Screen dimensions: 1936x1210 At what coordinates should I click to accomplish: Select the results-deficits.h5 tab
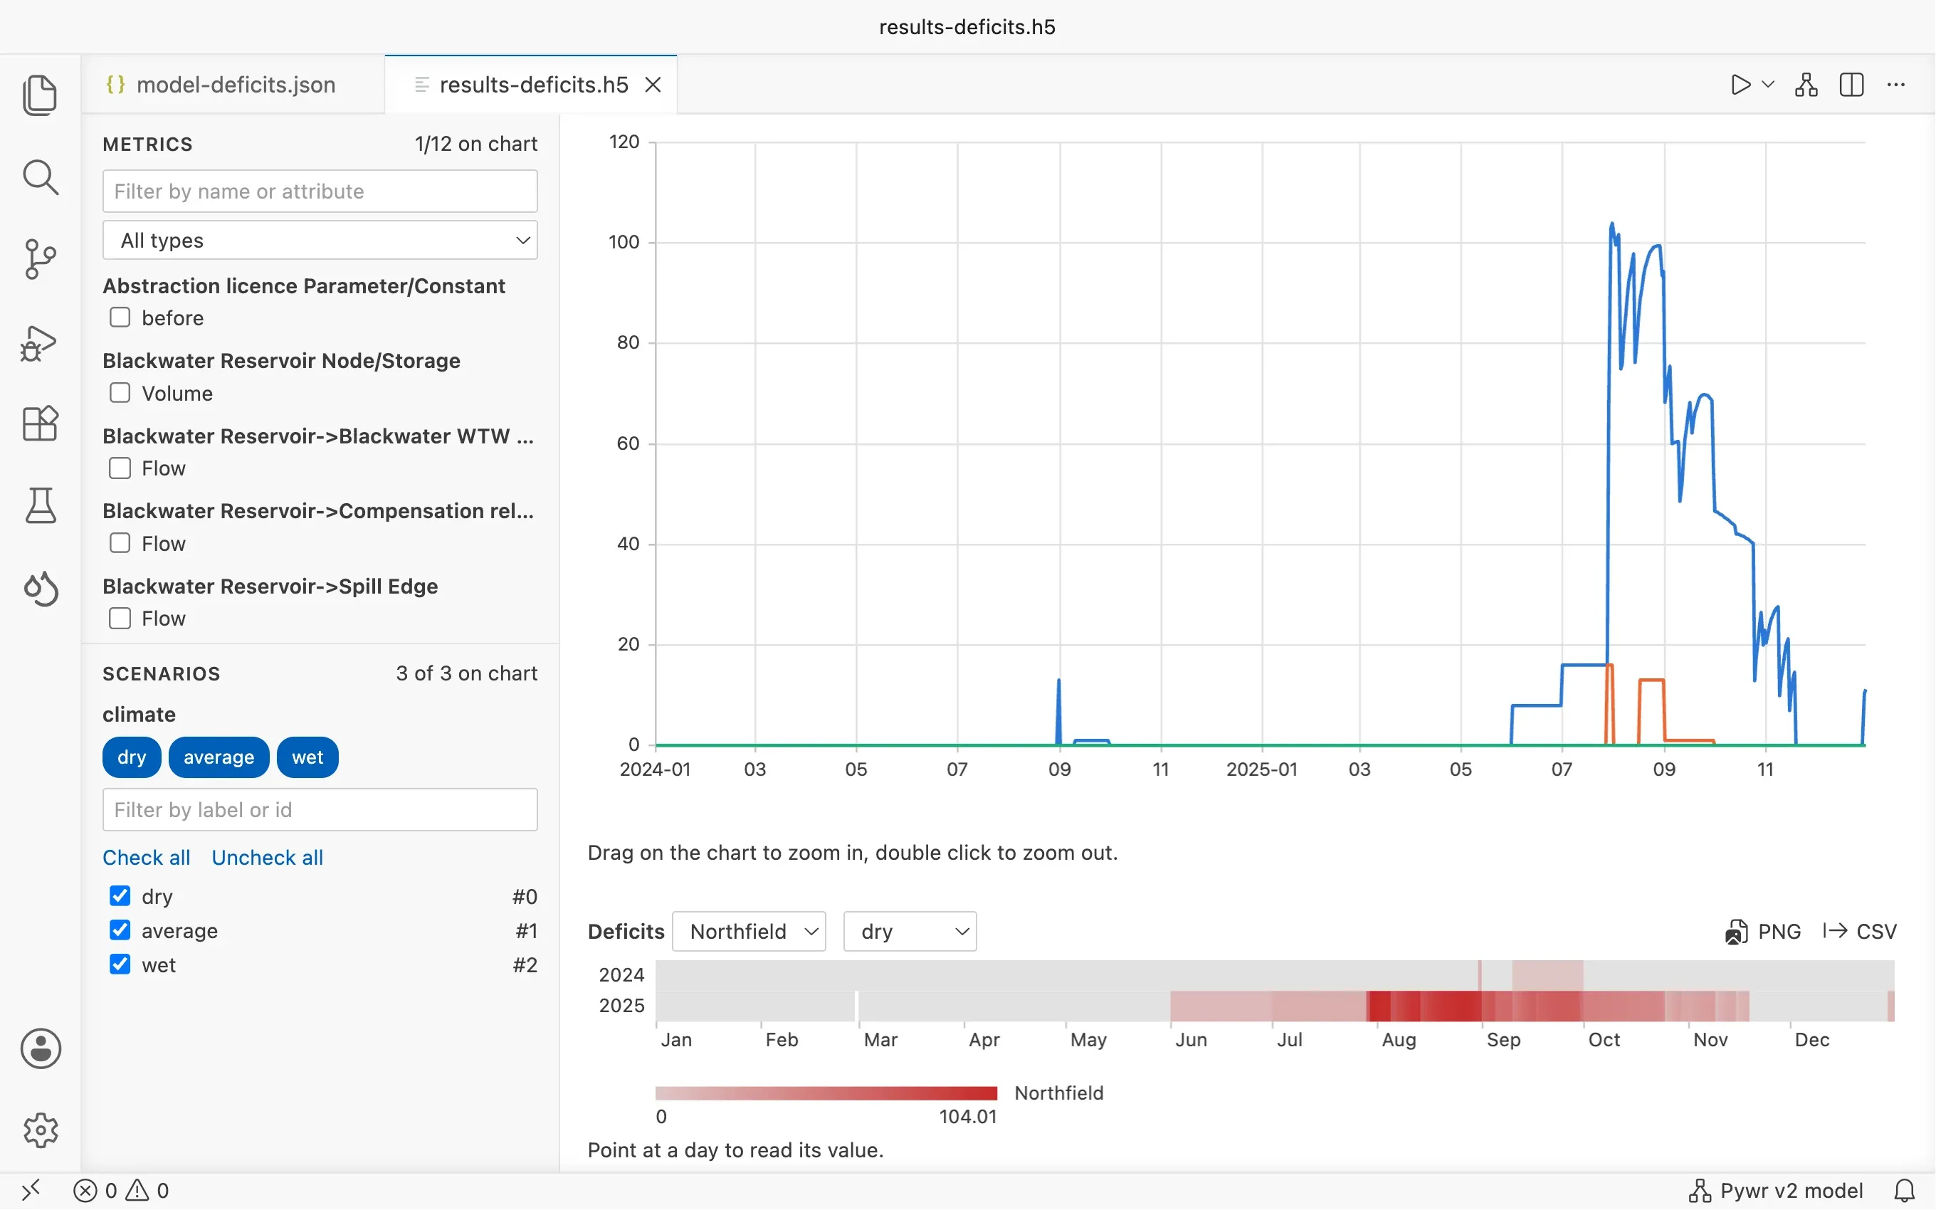(531, 85)
